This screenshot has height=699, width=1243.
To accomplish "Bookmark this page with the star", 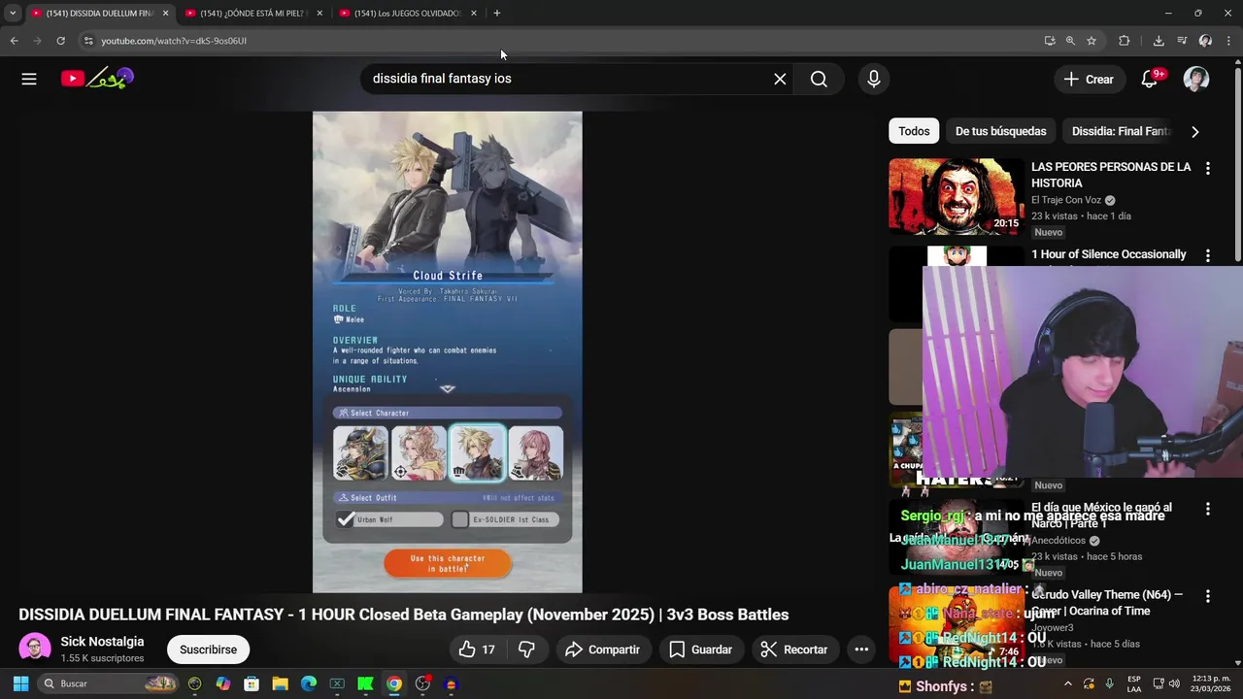I will [1092, 41].
